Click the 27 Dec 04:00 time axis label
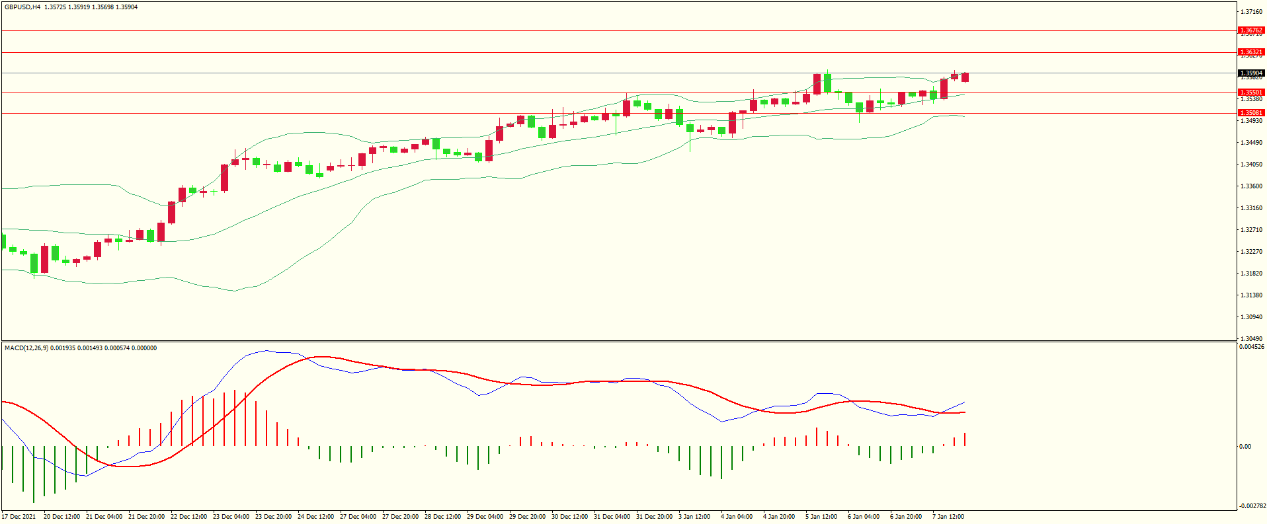This screenshot has height=524, width=1267. pos(358,517)
